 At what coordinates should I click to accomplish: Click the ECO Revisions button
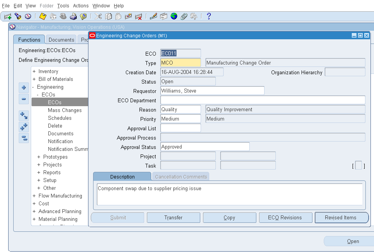coord(286,217)
